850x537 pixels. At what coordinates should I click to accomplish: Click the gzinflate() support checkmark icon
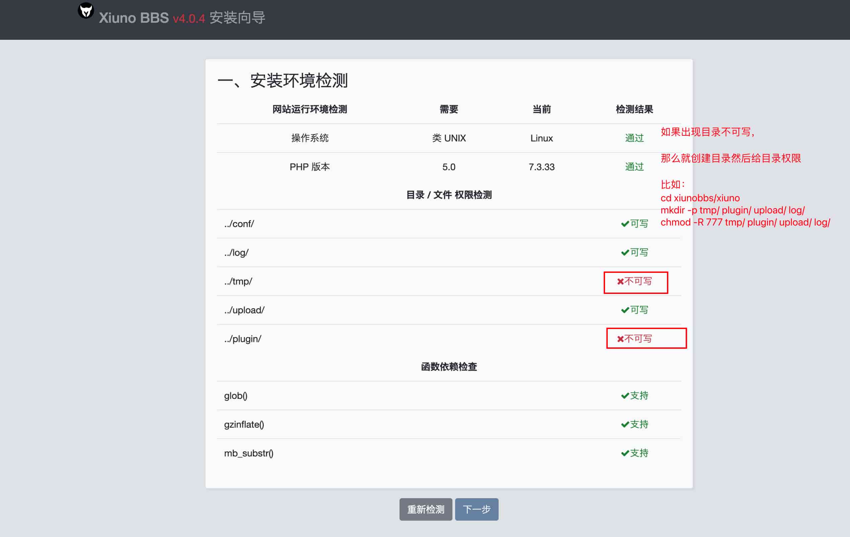click(625, 425)
